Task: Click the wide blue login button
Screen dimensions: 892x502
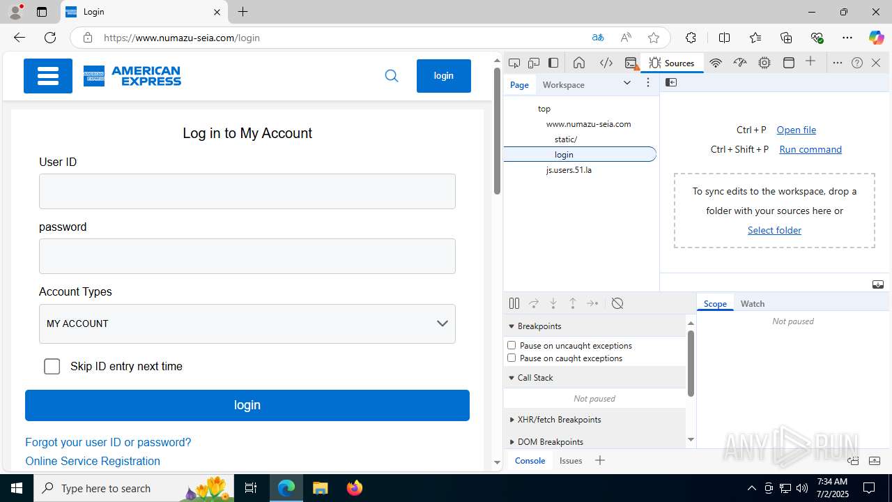Action: pyautogui.click(x=247, y=405)
